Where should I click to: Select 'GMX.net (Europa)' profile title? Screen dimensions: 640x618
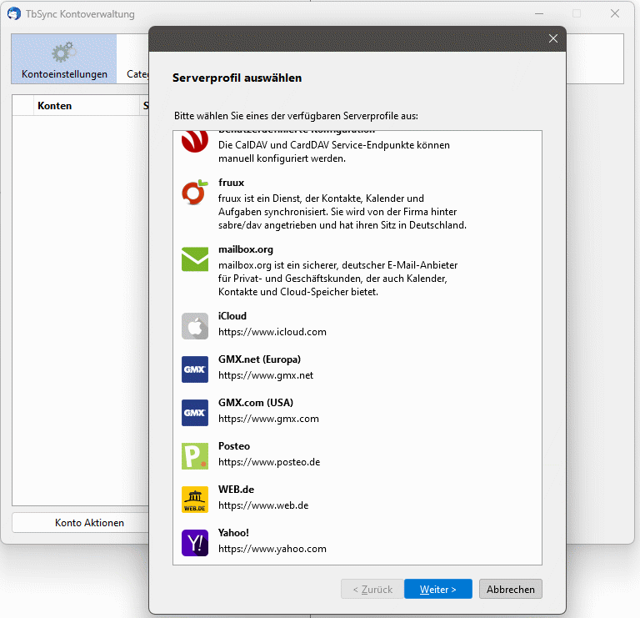coord(260,359)
